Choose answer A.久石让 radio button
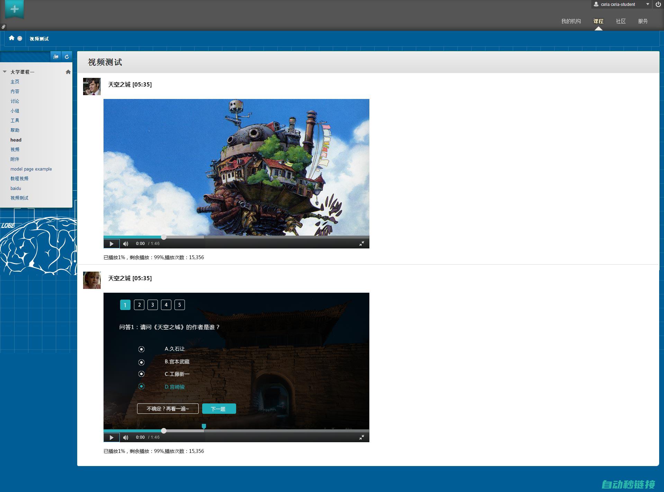This screenshot has height=492, width=664. [x=141, y=349]
